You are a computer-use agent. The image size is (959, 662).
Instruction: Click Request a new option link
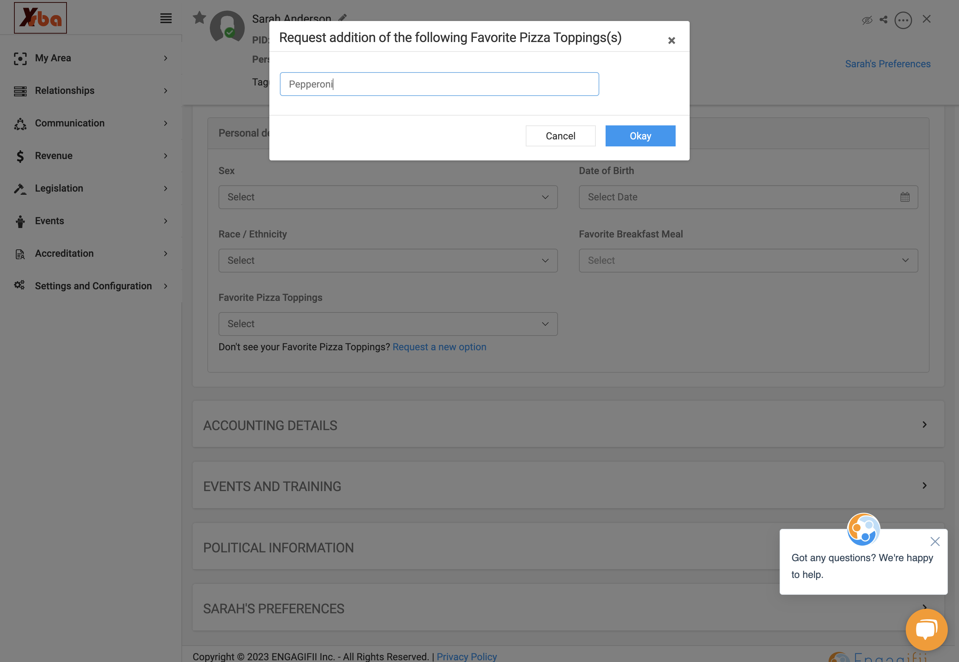coord(439,347)
